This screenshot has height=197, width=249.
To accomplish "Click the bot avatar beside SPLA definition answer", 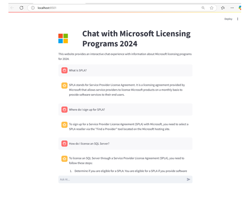I will 64,85.
